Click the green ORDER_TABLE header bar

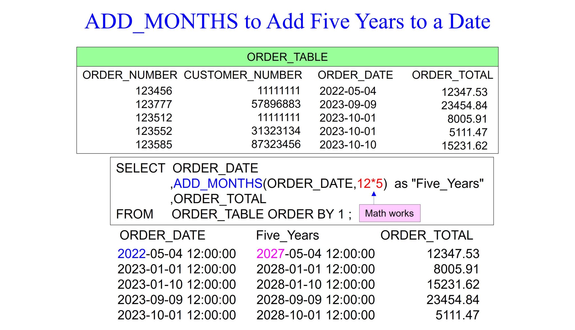click(x=287, y=57)
